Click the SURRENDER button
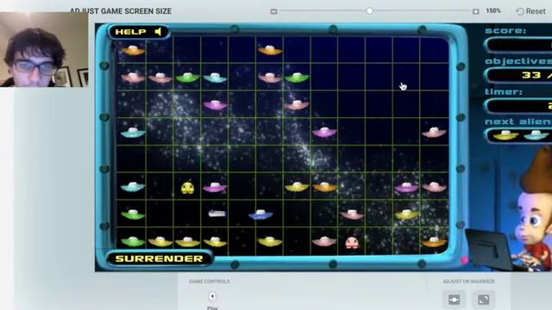552x310 pixels. click(x=159, y=258)
